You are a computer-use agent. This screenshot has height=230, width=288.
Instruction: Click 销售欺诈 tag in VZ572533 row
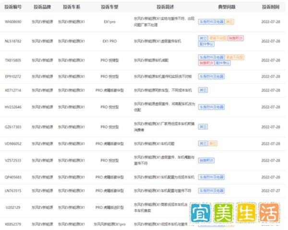point(206,161)
